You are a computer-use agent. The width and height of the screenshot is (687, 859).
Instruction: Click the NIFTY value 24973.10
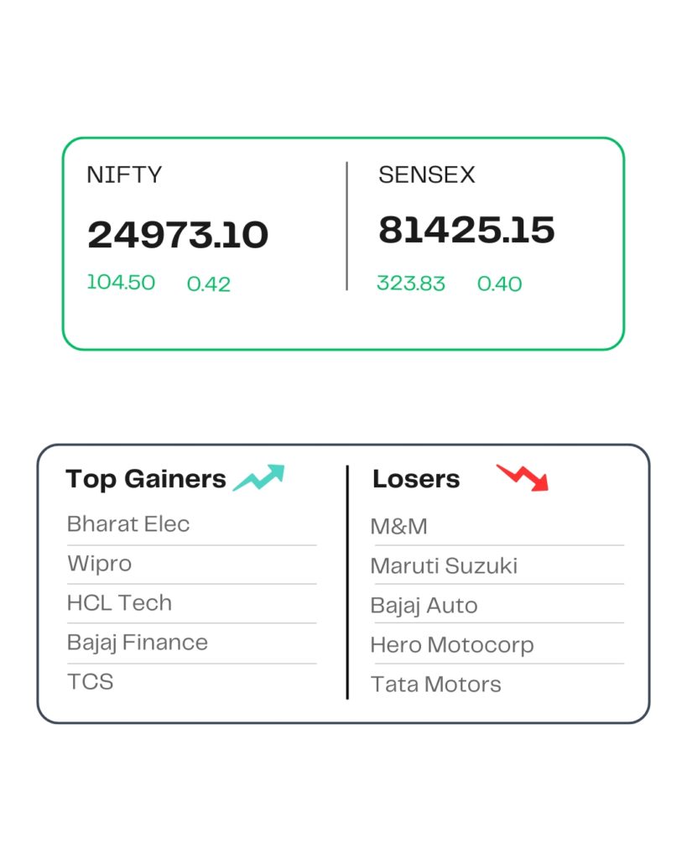tap(178, 235)
